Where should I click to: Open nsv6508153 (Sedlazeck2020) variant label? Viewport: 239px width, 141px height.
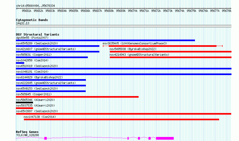pyautogui.click(x=37, y=89)
